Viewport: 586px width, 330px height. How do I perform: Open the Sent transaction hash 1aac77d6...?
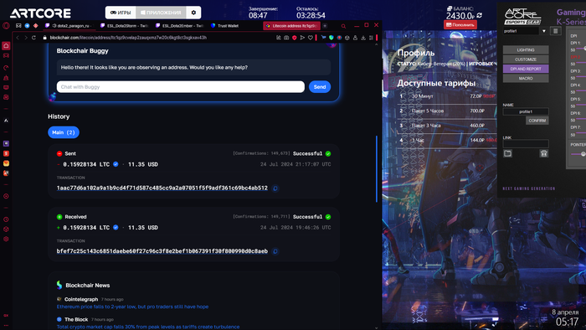162,188
